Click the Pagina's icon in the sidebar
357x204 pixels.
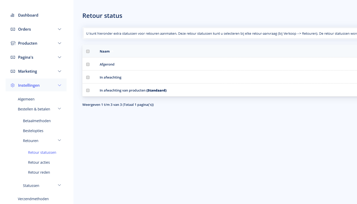(13, 57)
